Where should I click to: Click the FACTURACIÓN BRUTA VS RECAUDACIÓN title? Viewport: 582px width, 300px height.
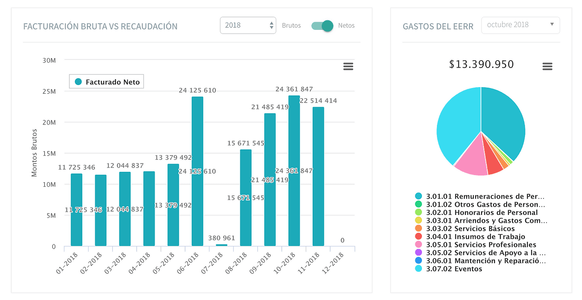click(100, 27)
